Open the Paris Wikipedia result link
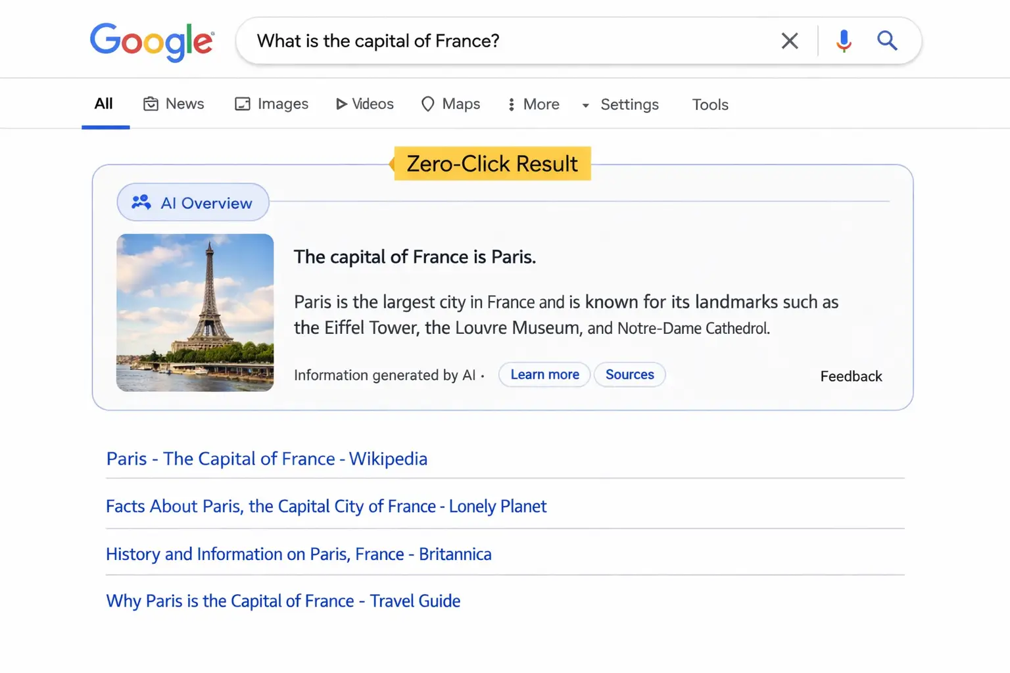This screenshot has width=1010, height=673. (x=266, y=458)
